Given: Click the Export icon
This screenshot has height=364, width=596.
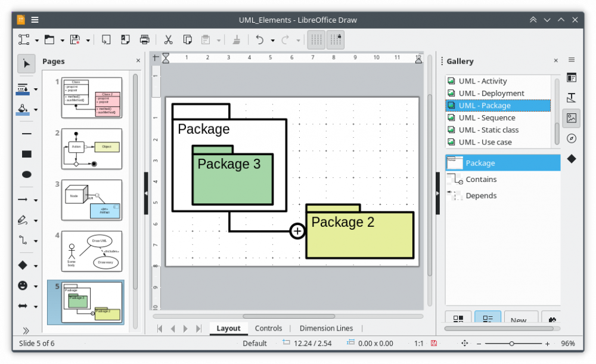Looking at the screenshot, I should [106, 39].
